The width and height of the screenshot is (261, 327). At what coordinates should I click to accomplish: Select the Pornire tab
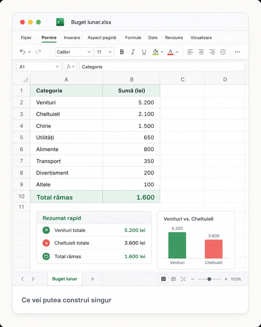click(49, 38)
